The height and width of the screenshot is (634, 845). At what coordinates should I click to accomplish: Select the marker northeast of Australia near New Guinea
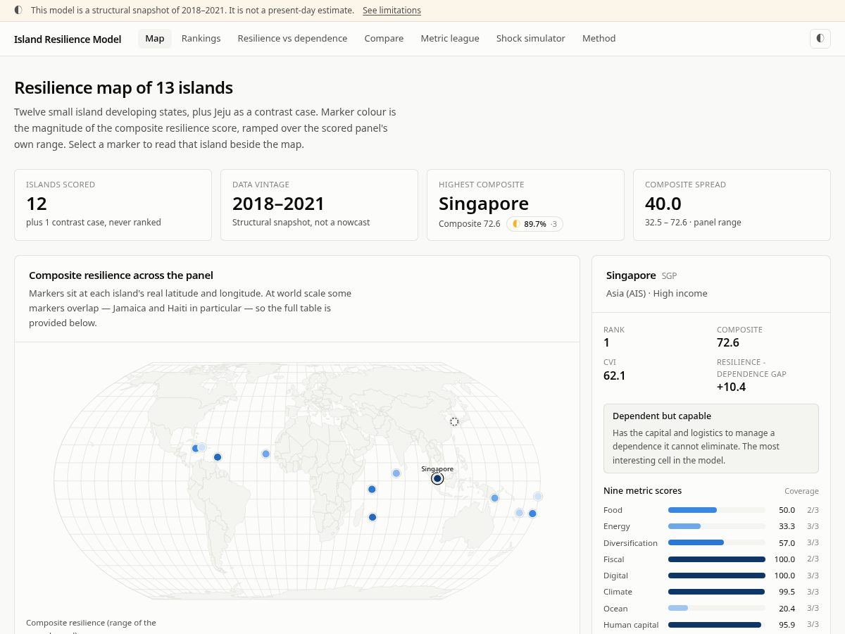[x=494, y=498]
